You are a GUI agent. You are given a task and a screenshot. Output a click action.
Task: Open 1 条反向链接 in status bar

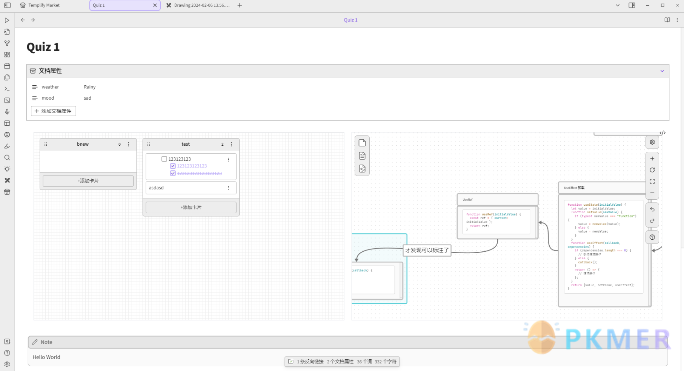click(310, 362)
